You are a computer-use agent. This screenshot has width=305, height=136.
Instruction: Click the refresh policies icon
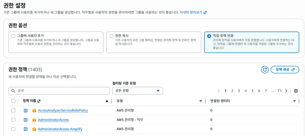265,70
